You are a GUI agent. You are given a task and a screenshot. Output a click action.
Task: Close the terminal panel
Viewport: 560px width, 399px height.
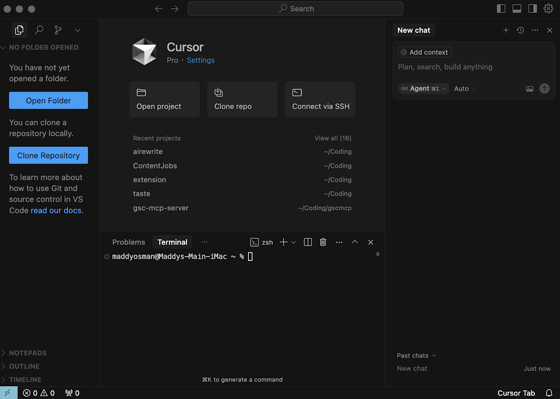click(371, 242)
